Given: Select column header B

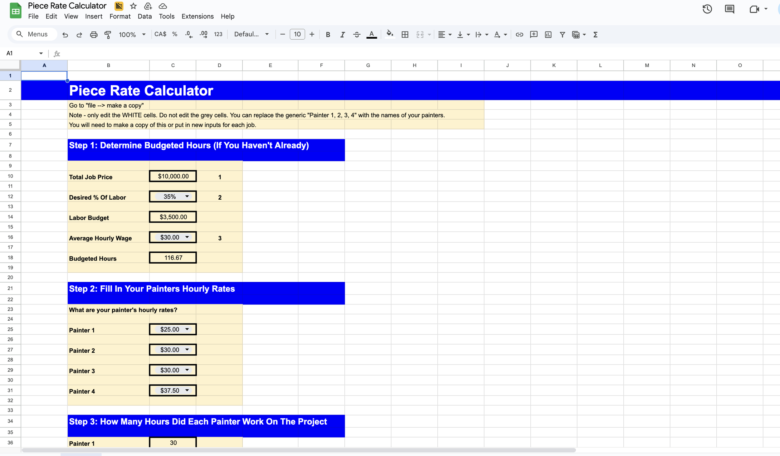Looking at the screenshot, I should click(x=108, y=65).
